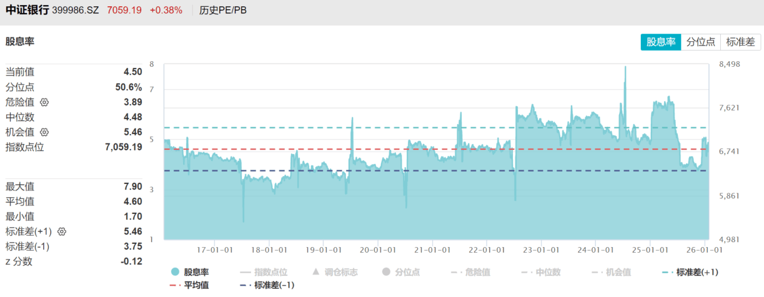The width and height of the screenshot is (764, 297).
Task: Click the red dashed 平均值 legend marker
Action: point(175,285)
